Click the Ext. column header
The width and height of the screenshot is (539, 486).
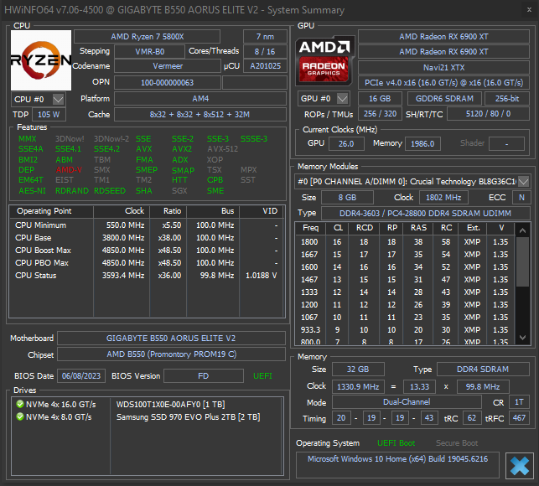(473, 228)
